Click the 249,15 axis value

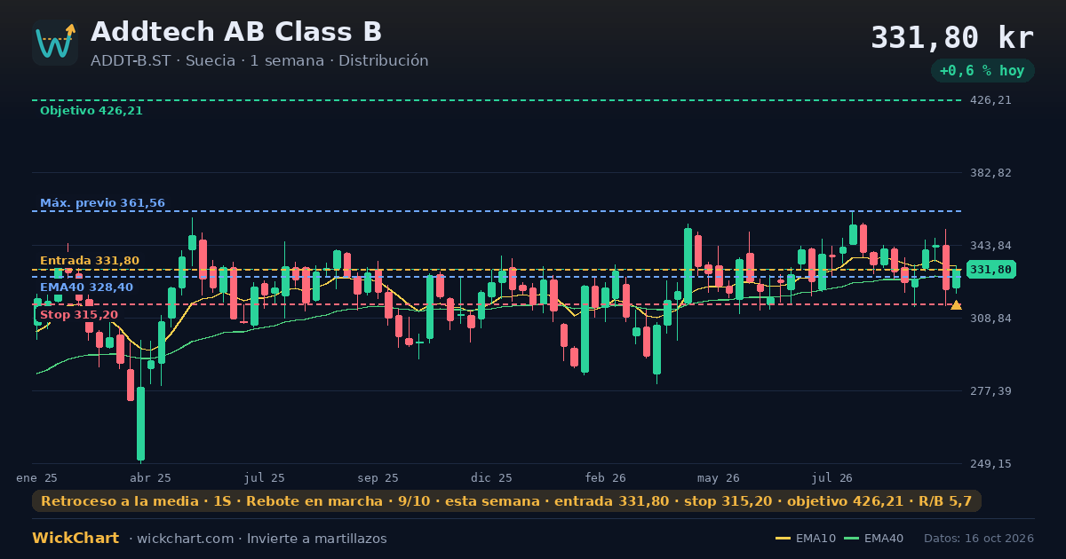(x=990, y=464)
